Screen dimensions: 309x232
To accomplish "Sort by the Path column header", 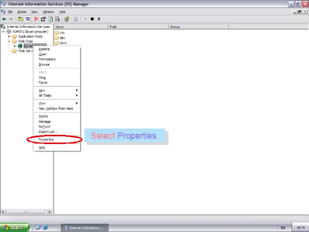I will tap(138, 27).
